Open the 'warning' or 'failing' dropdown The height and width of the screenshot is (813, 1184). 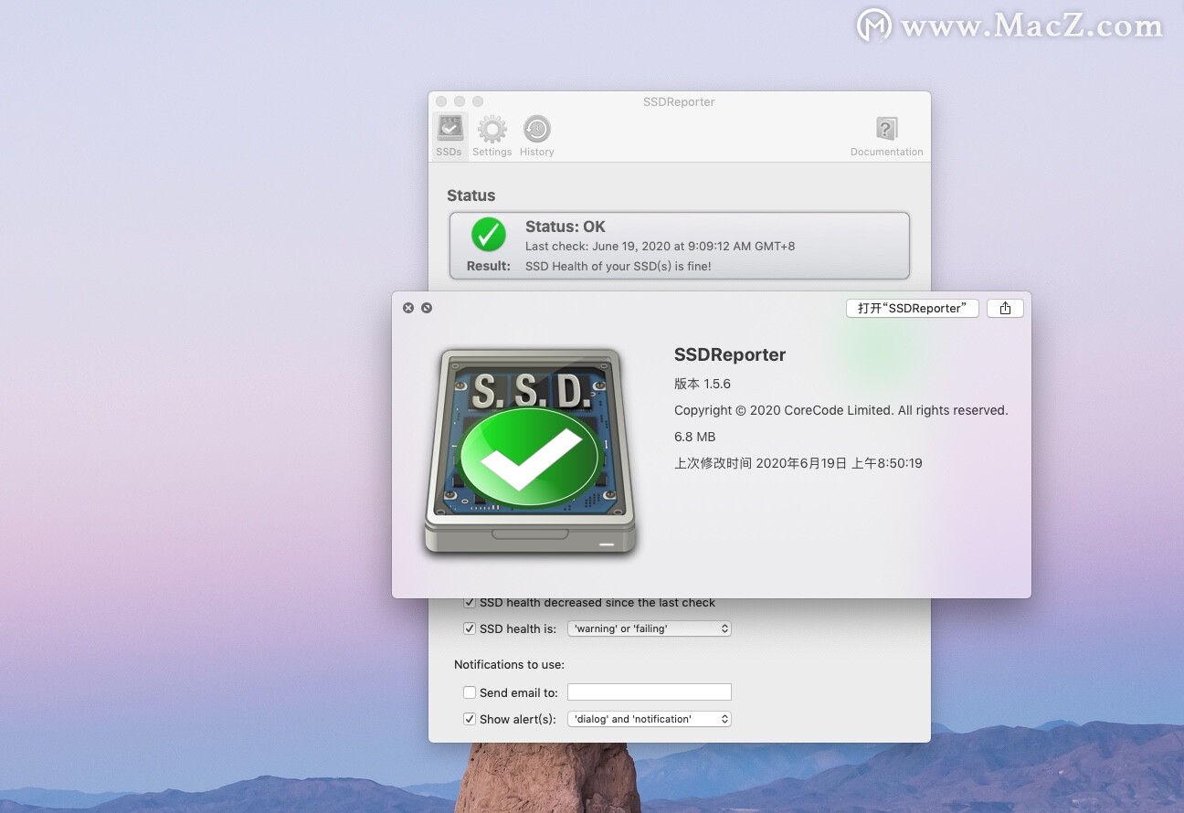(x=650, y=628)
